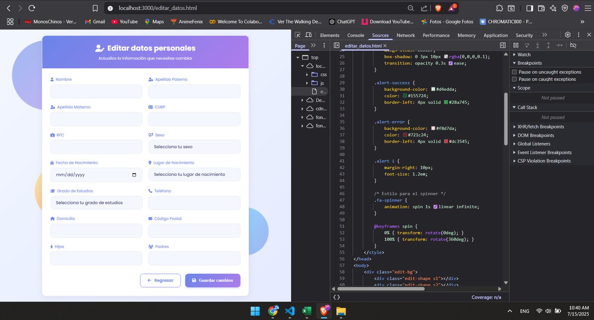
Task: Click deactivate breakpoints icon
Action: click(573, 46)
